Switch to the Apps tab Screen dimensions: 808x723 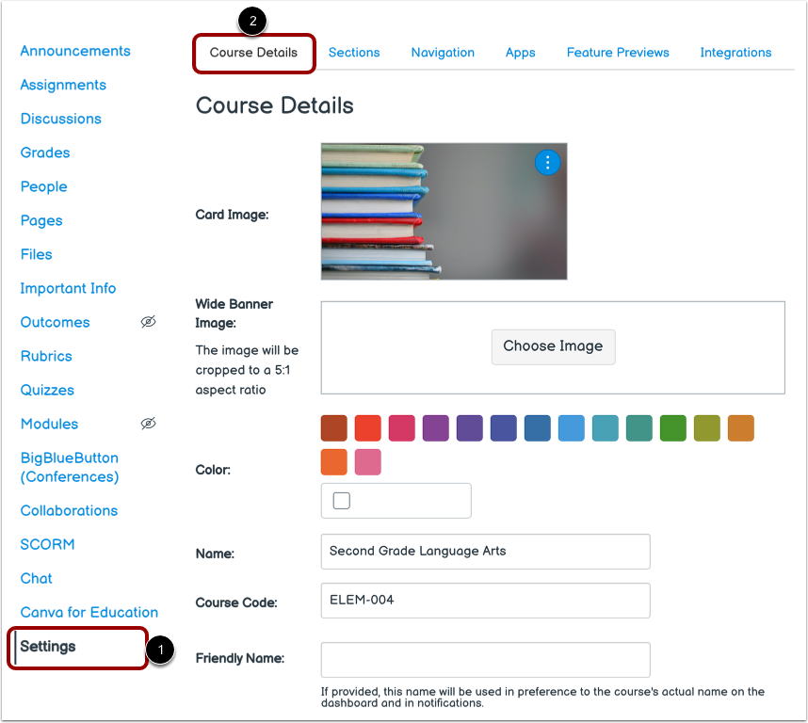point(520,53)
